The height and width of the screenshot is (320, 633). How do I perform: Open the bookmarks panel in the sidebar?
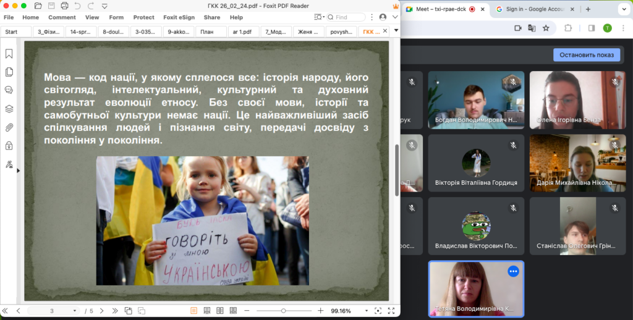click(x=9, y=54)
